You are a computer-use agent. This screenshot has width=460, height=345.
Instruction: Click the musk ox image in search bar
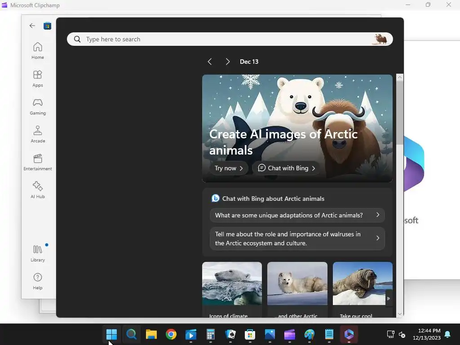pyautogui.click(x=380, y=39)
